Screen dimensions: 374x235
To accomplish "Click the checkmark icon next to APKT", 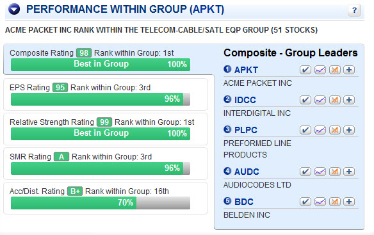I will 305,70.
